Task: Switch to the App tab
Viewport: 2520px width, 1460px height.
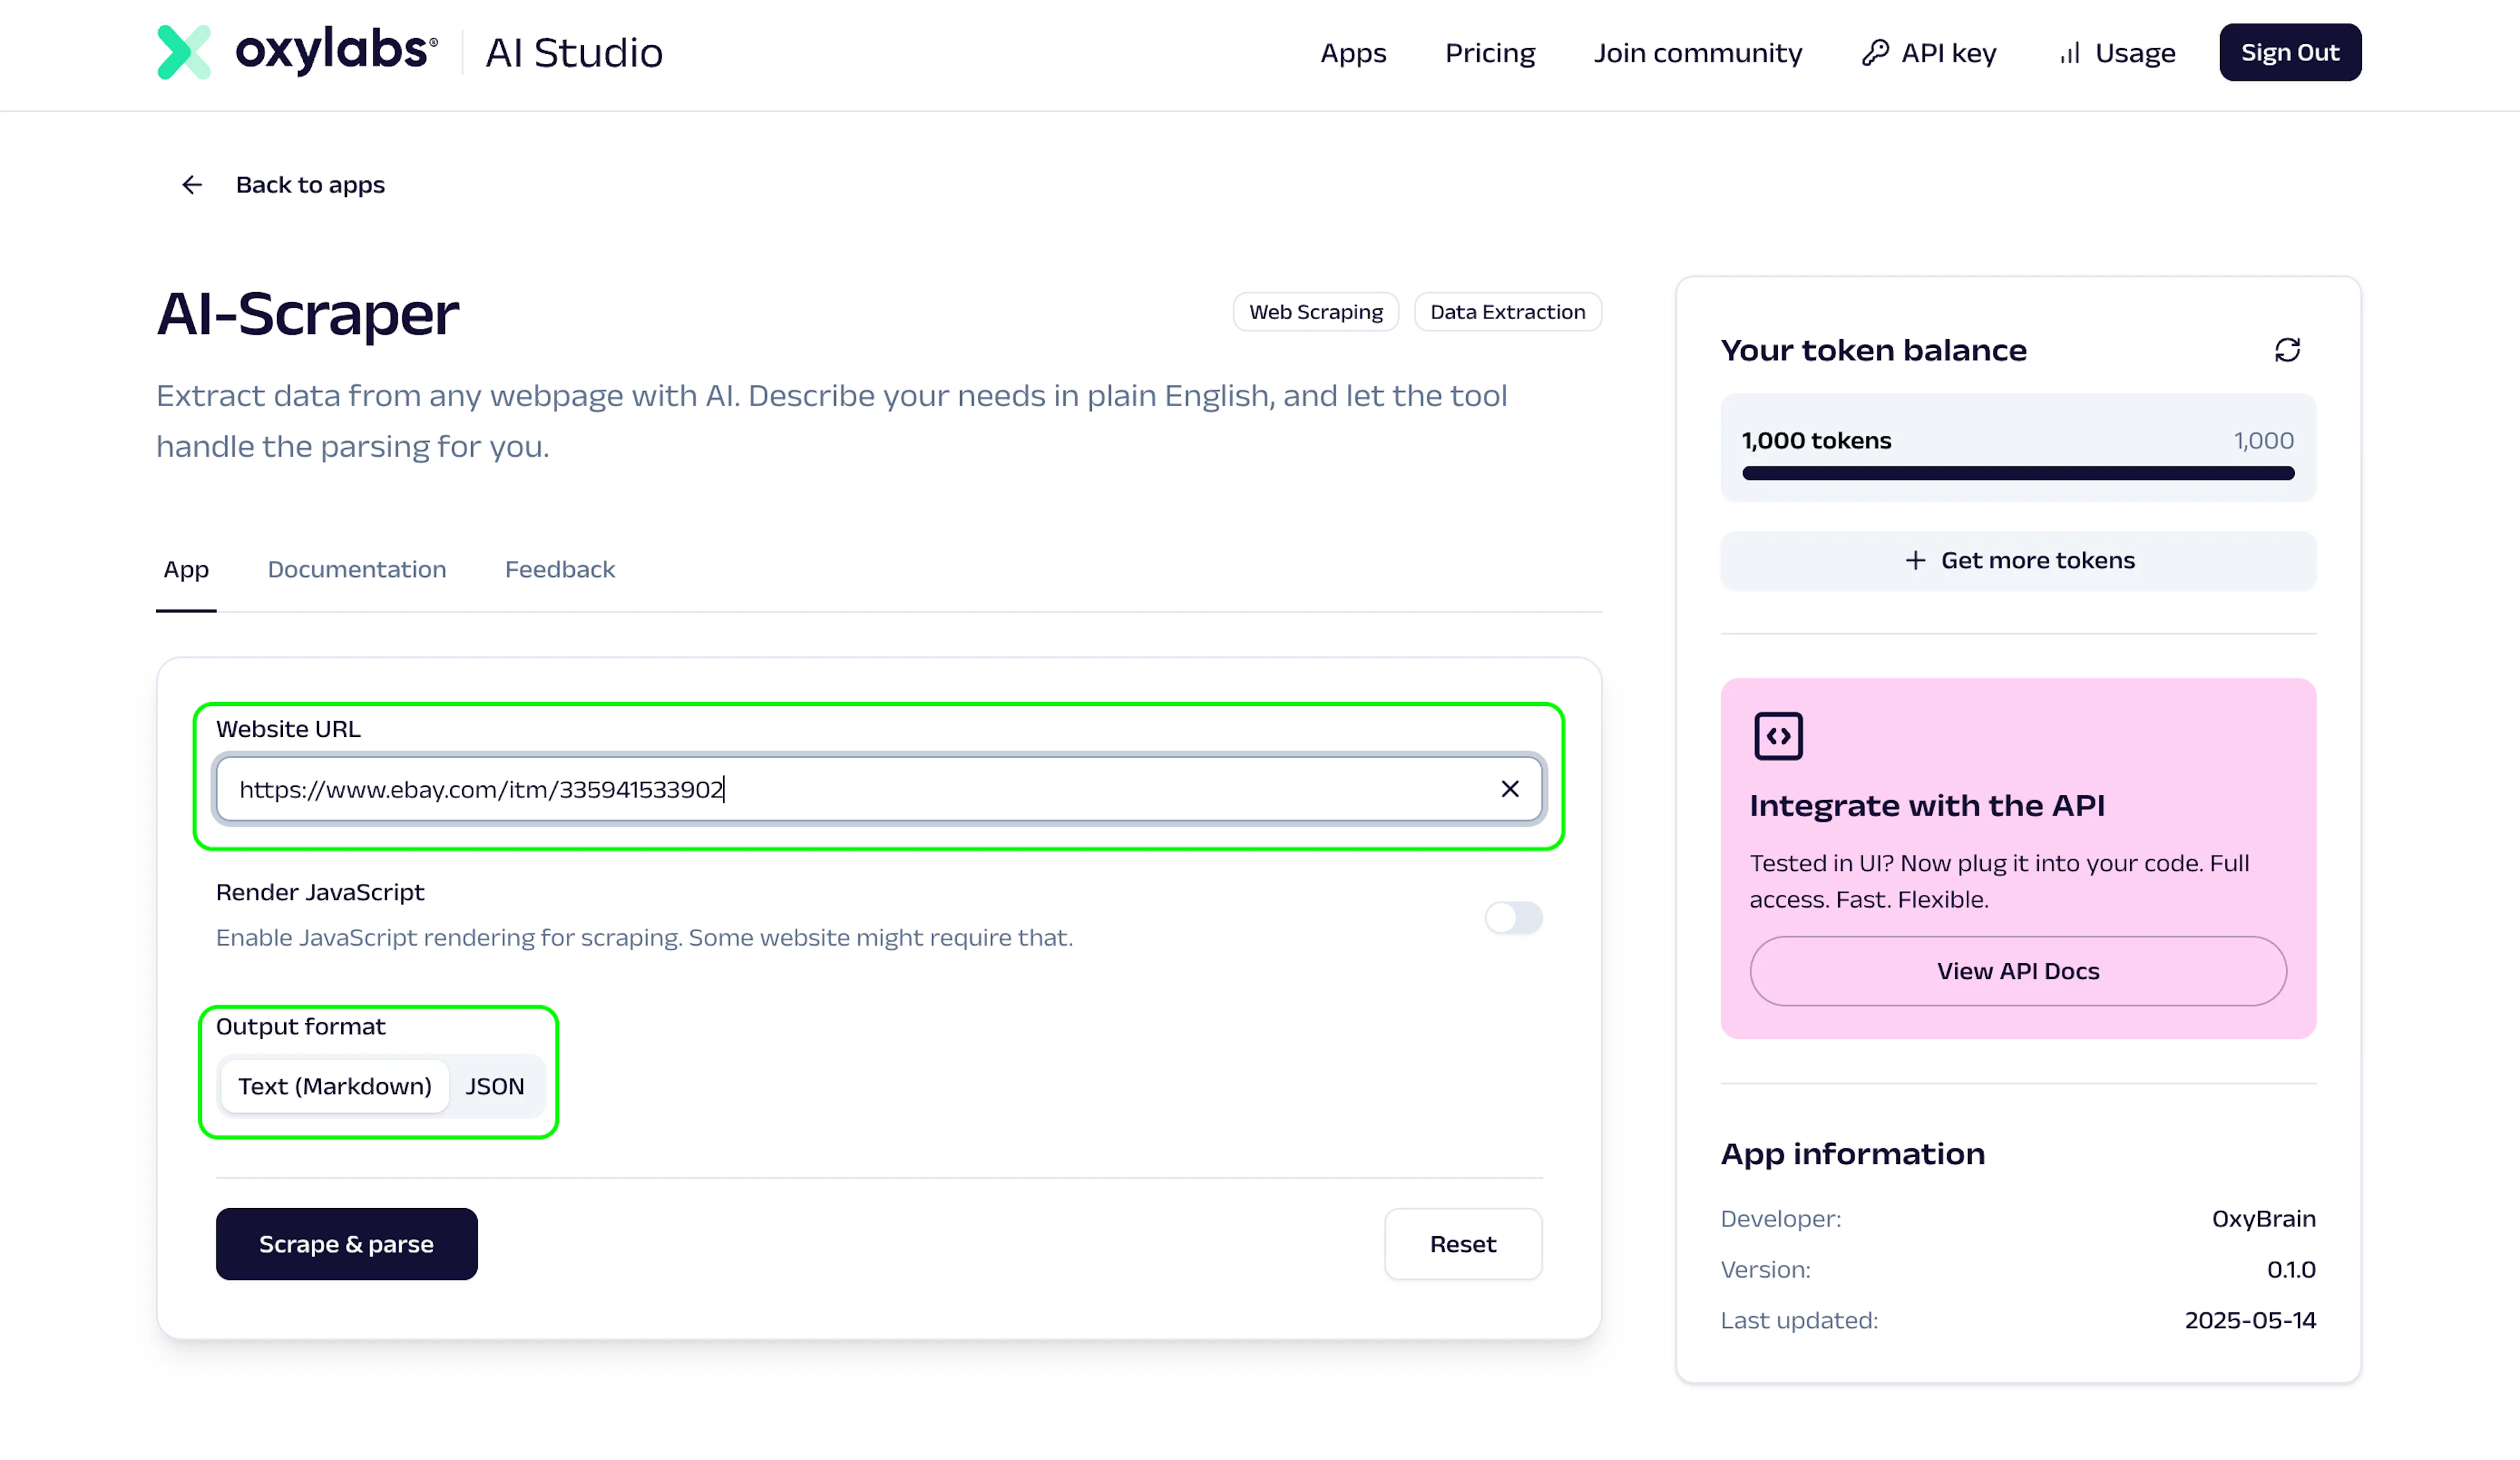Action: (x=186, y=569)
